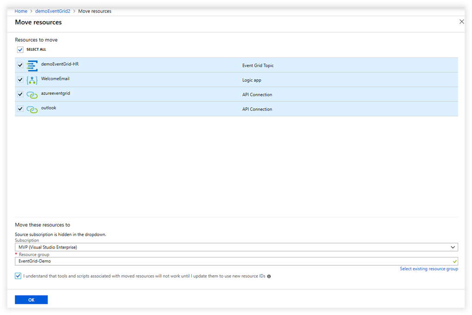Click the info icon beside the acknowledgement text
Screen dimensions: 472x315
click(269, 277)
